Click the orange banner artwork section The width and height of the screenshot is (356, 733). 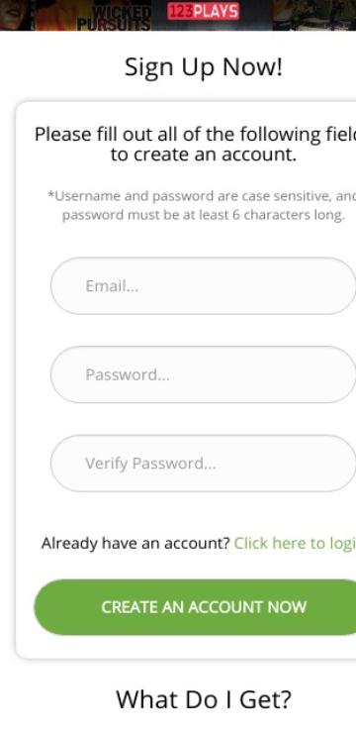56,15
